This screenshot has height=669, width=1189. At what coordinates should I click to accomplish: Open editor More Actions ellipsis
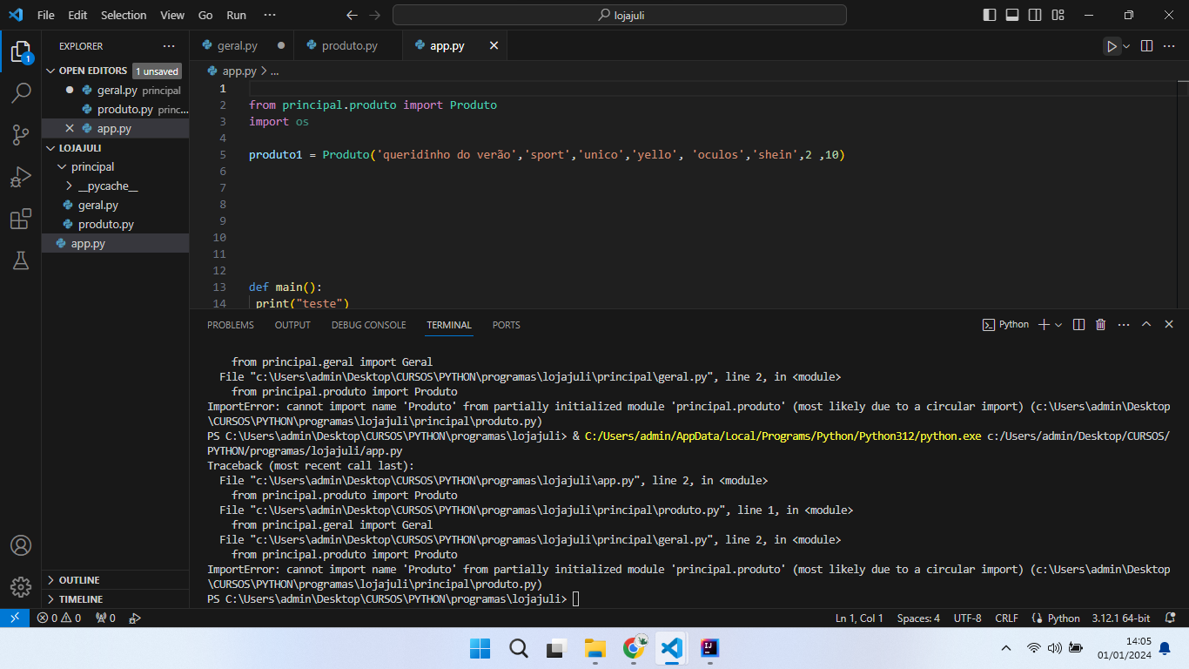(x=1169, y=46)
